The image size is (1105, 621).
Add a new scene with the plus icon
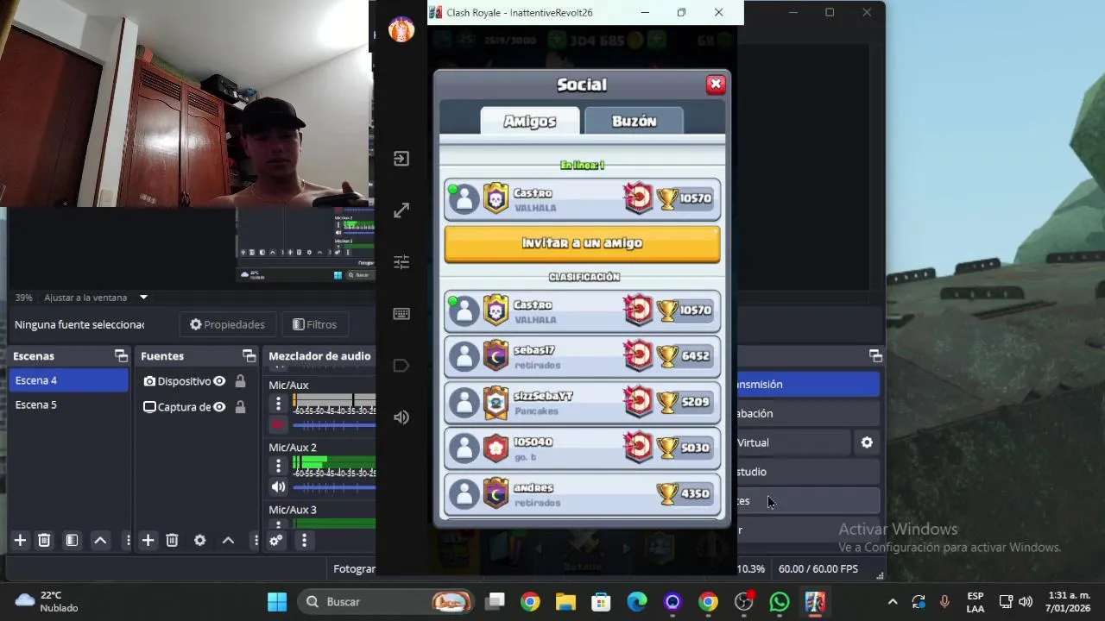[20, 540]
